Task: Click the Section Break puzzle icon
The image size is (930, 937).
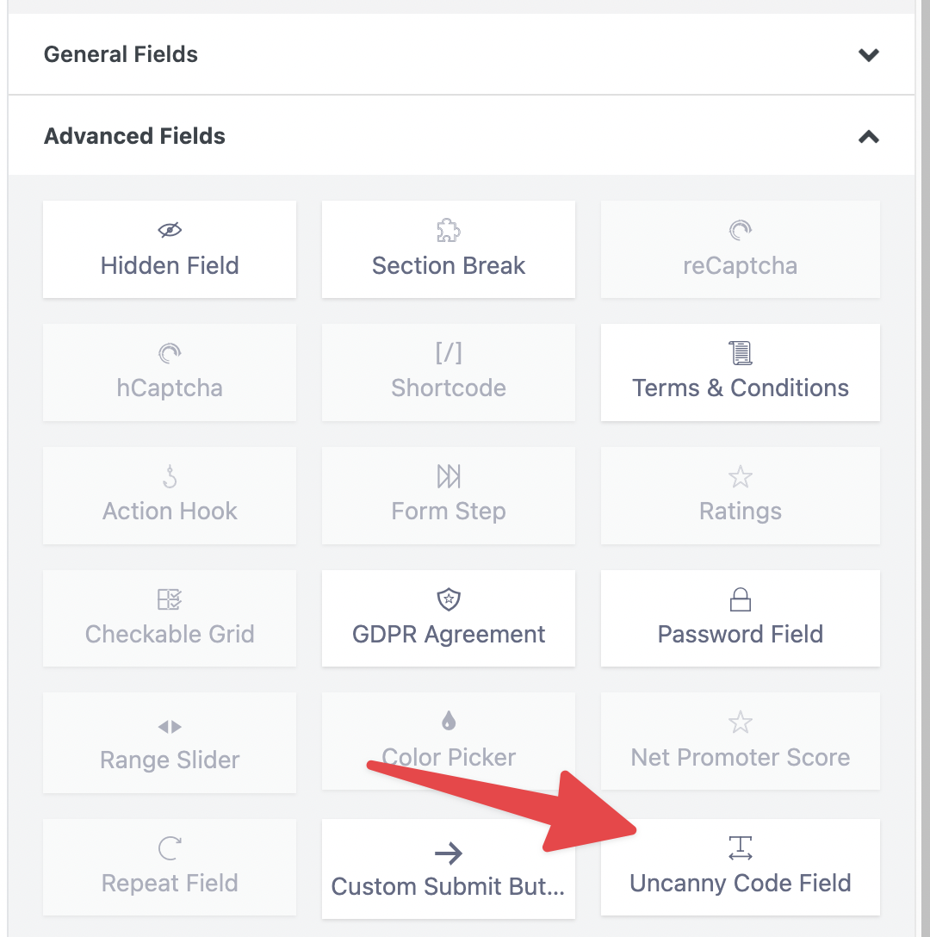Action: point(449,230)
